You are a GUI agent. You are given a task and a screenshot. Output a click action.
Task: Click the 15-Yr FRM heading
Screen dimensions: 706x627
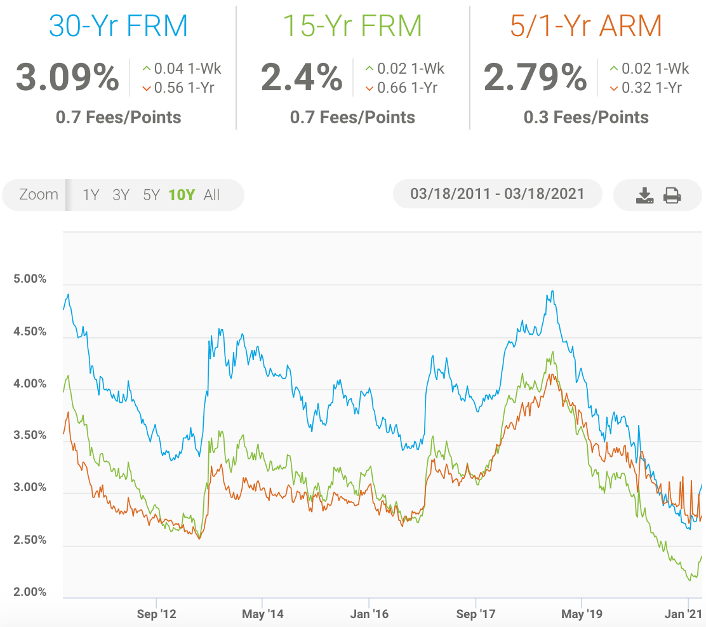pos(352,25)
